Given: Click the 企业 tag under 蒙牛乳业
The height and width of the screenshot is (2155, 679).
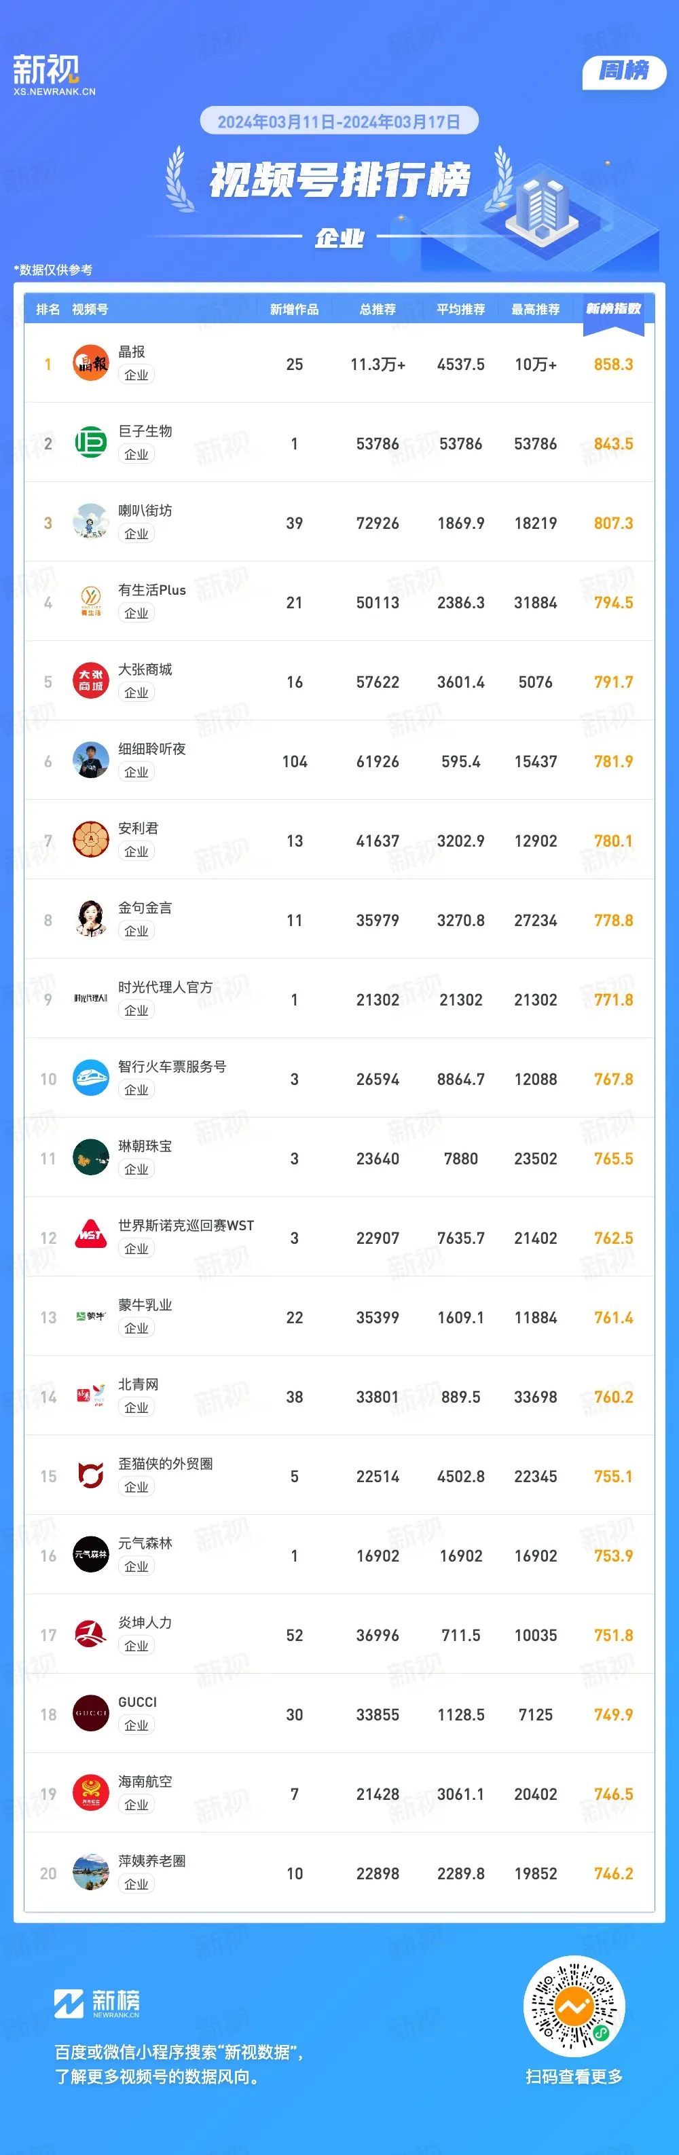Looking at the screenshot, I should point(136,1327).
